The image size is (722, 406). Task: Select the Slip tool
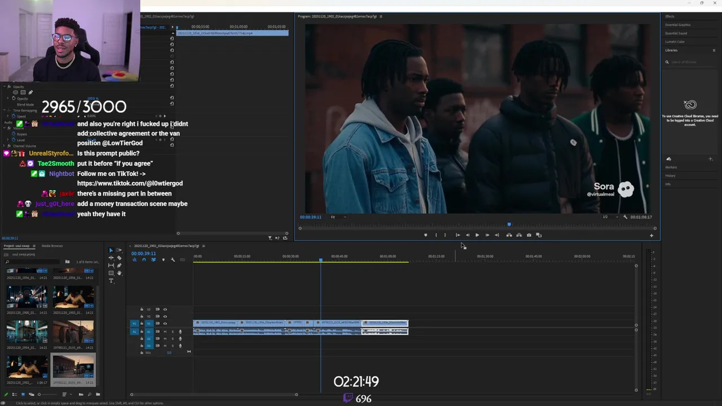(111, 266)
